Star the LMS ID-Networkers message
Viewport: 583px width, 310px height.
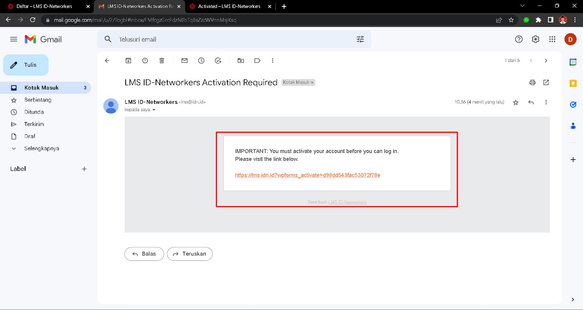(516, 102)
